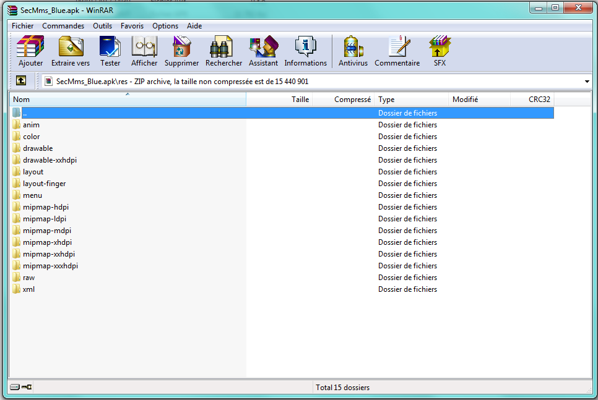This screenshot has width=598, height=400.
Task: Sort by the CRC32 column header
Action: coord(532,100)
